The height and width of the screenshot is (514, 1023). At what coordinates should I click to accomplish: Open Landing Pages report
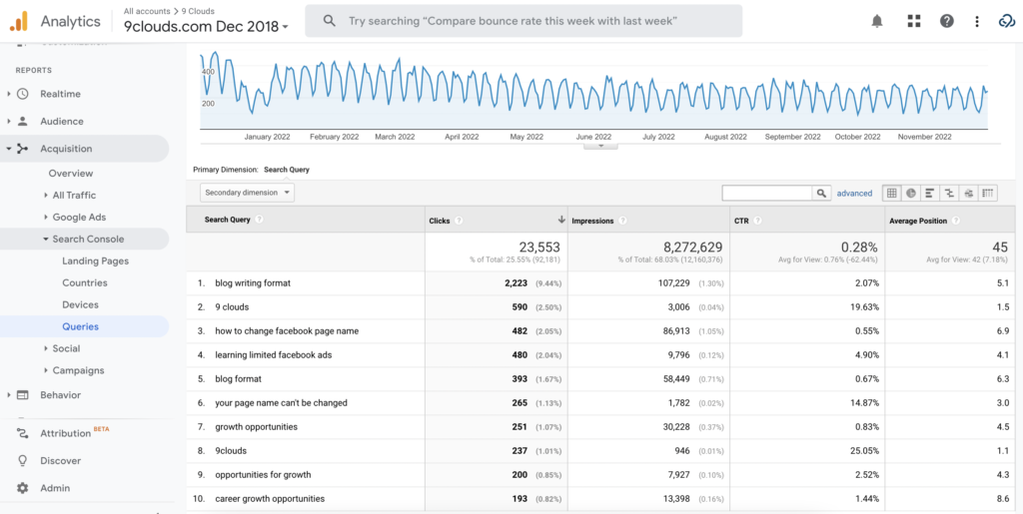[95, 261]
